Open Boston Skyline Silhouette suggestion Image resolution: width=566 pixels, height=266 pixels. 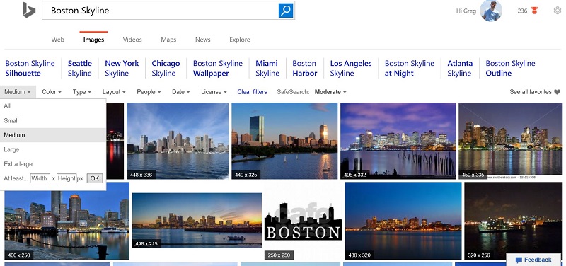[x=30, y=68]
